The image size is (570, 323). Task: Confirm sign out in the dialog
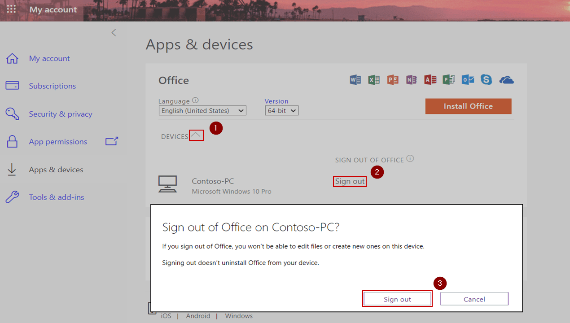397,298
